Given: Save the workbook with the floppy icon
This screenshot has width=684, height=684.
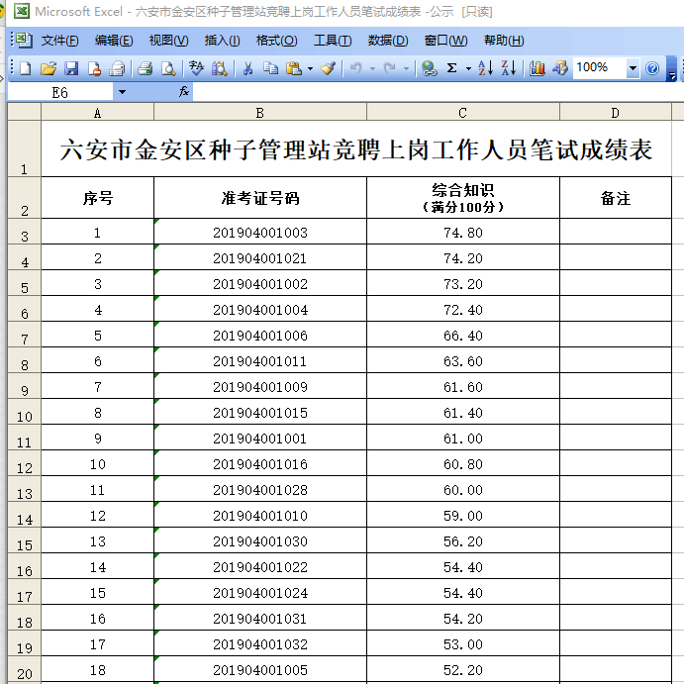Looking at the screenshot, I should (x=71, y=68).
